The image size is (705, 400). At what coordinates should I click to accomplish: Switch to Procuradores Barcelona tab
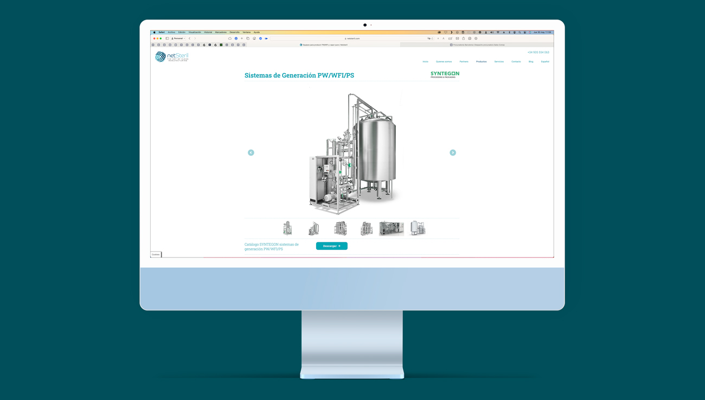pos(477,45)
